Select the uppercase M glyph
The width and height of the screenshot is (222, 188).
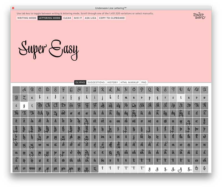pyautogui.click(x=118, y=90)
